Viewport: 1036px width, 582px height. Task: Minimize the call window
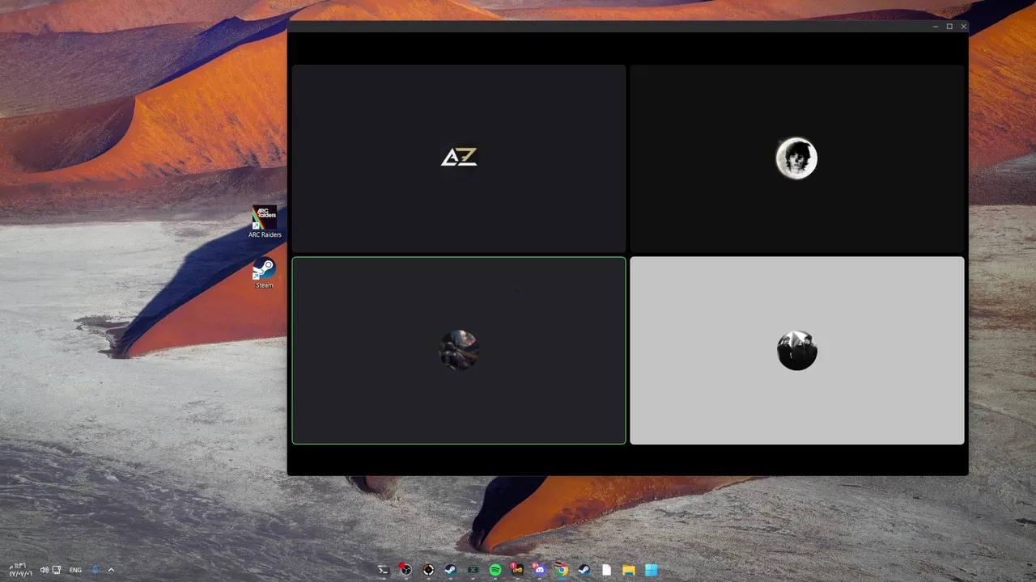point(936,27)
